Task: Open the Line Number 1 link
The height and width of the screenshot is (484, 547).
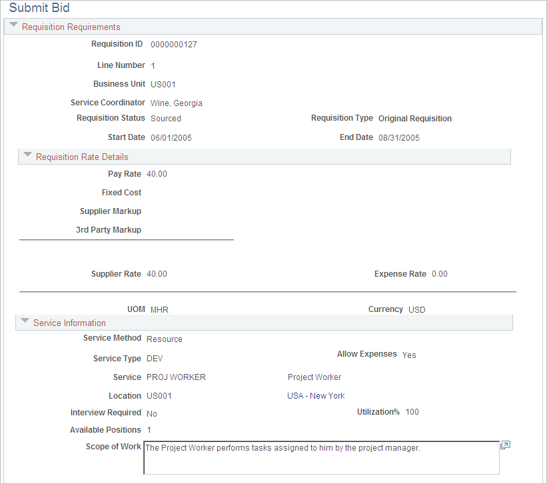Action: [x=152, y=65]
